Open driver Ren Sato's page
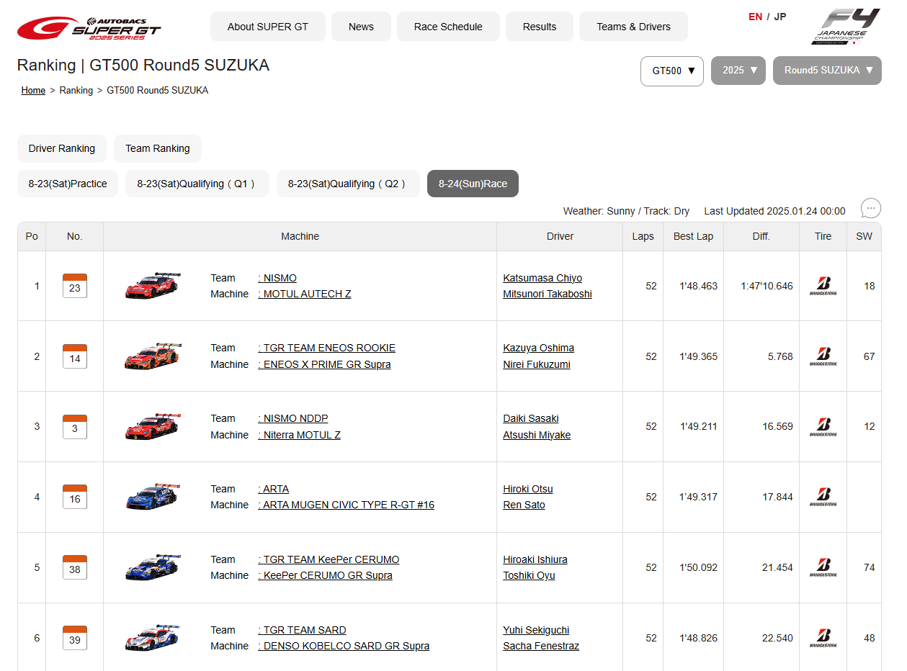The width and height of the screenshot is (907, 671). coord(524,505)
